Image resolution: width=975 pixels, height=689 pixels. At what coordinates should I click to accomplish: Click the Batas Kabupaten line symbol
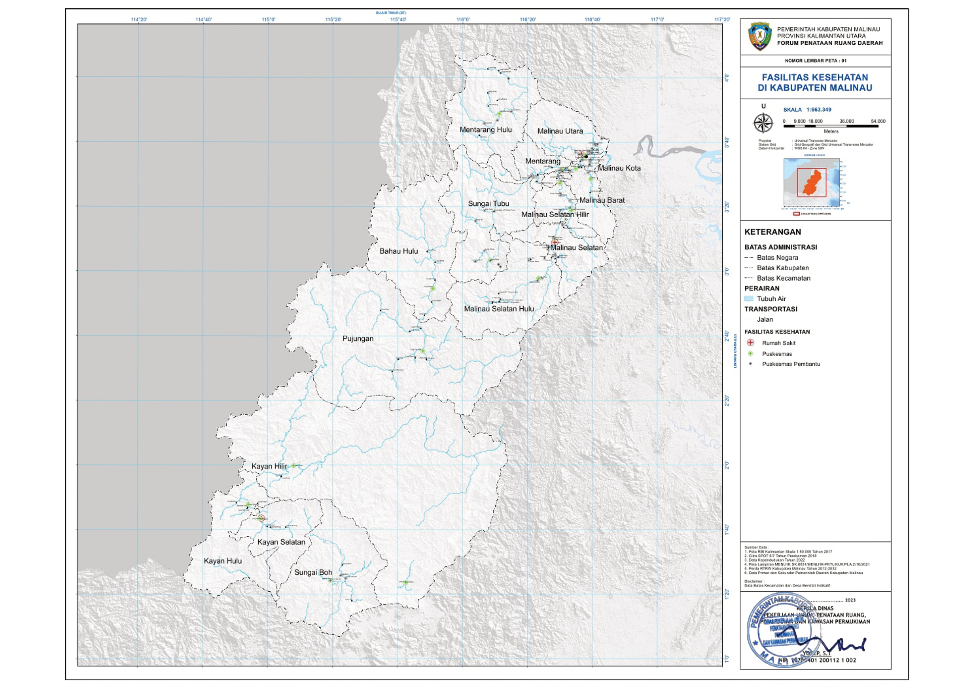point(749,268)
